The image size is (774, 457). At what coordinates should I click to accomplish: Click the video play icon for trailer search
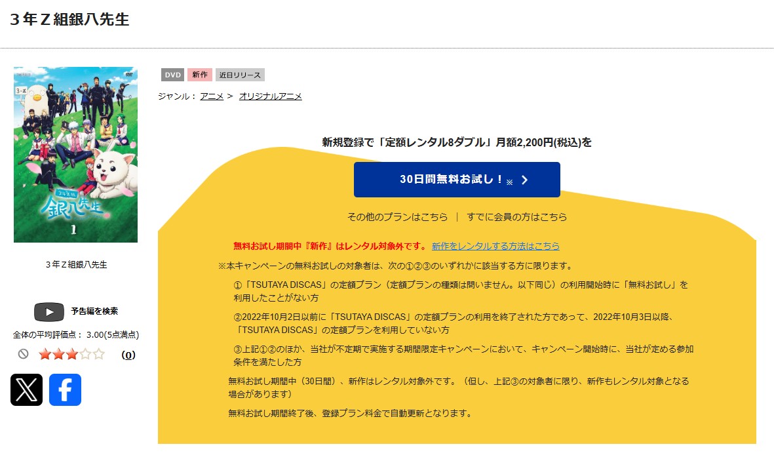(49, 311)
